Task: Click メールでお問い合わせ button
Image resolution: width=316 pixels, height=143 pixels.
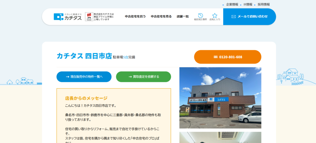Action: (x=249, y=17)
